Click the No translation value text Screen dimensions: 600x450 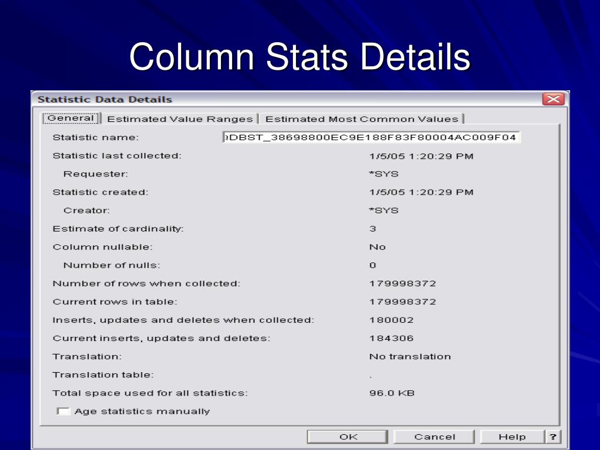pos(410,356)
